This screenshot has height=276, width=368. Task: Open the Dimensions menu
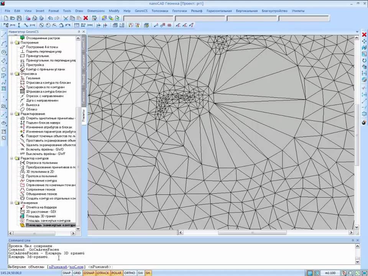(x=95, y=11)
